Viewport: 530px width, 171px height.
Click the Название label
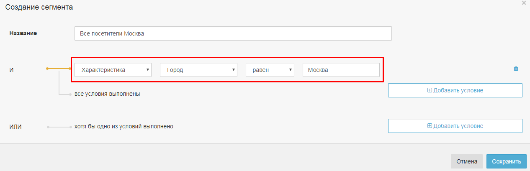(x=23, y=33)
